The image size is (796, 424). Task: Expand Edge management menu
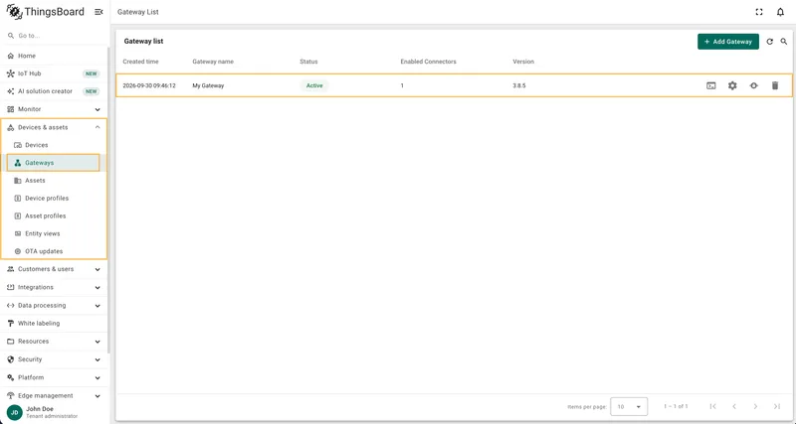pyautogui.click(x=54, y=395)
